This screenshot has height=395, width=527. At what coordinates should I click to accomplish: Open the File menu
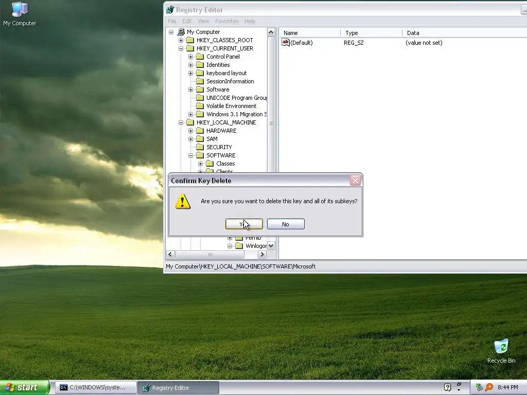(172, 21)
